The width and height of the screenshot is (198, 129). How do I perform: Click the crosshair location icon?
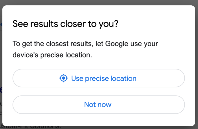pos(64,78)
